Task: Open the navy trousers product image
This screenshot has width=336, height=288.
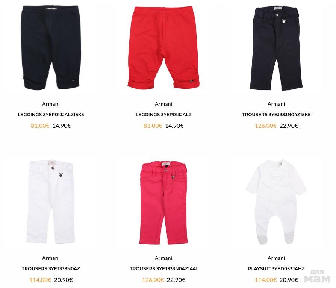Action: pyautogui.click(x=276, y=49)
